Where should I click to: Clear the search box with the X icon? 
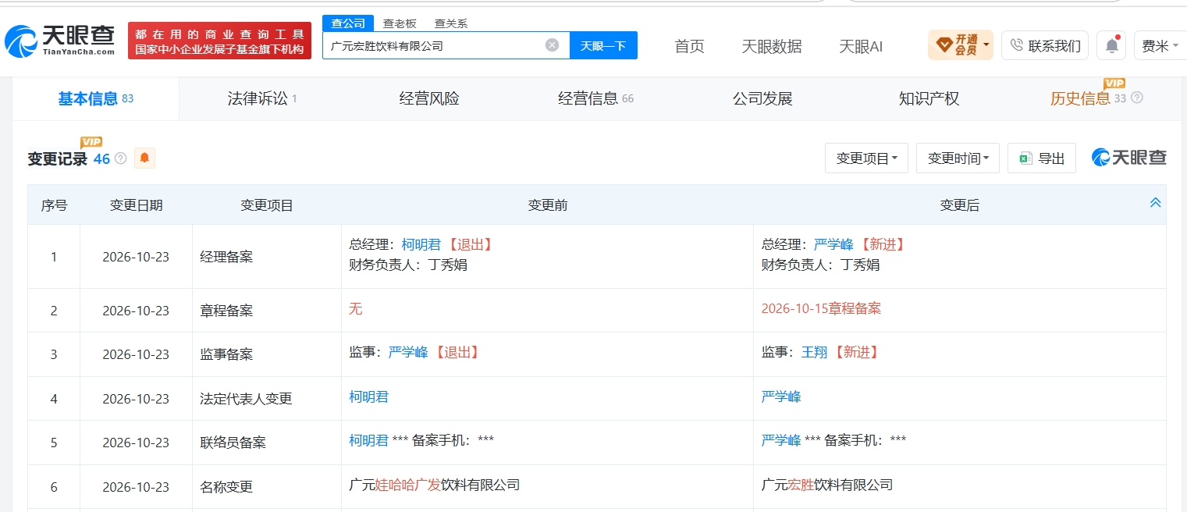(x=552, y=45)
